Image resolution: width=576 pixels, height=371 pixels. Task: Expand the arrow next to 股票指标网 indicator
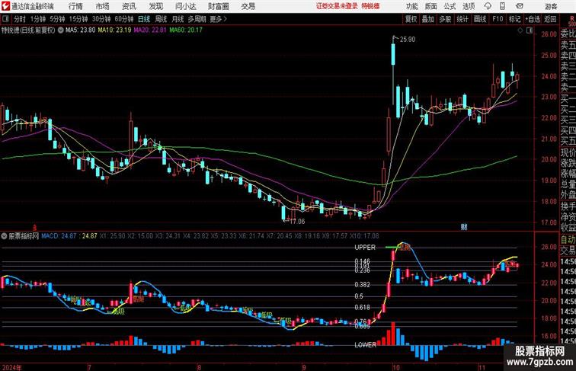(4, 236)
